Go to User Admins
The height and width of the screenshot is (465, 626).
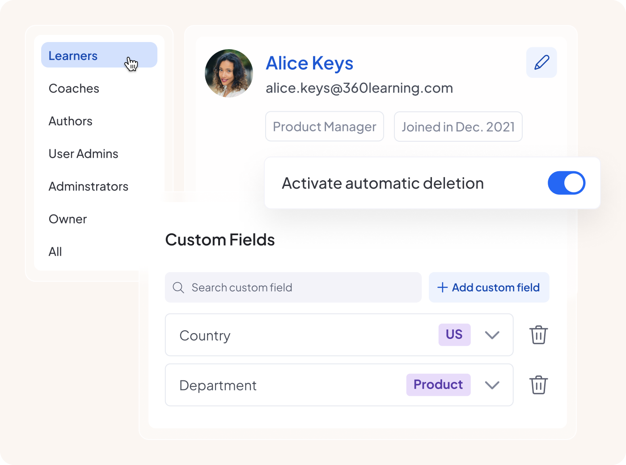(x=83, y=154)
